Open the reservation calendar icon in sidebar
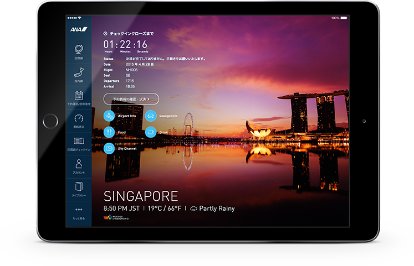The image size is (414, 266). click(79, 95)
